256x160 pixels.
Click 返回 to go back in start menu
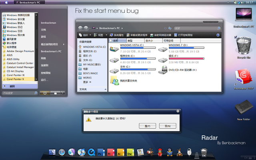tap(20, 86)
